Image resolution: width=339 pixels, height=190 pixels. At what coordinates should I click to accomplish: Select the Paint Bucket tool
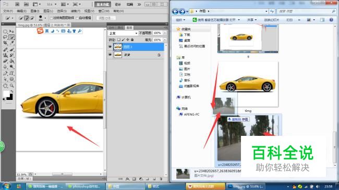tap(11, 61)
